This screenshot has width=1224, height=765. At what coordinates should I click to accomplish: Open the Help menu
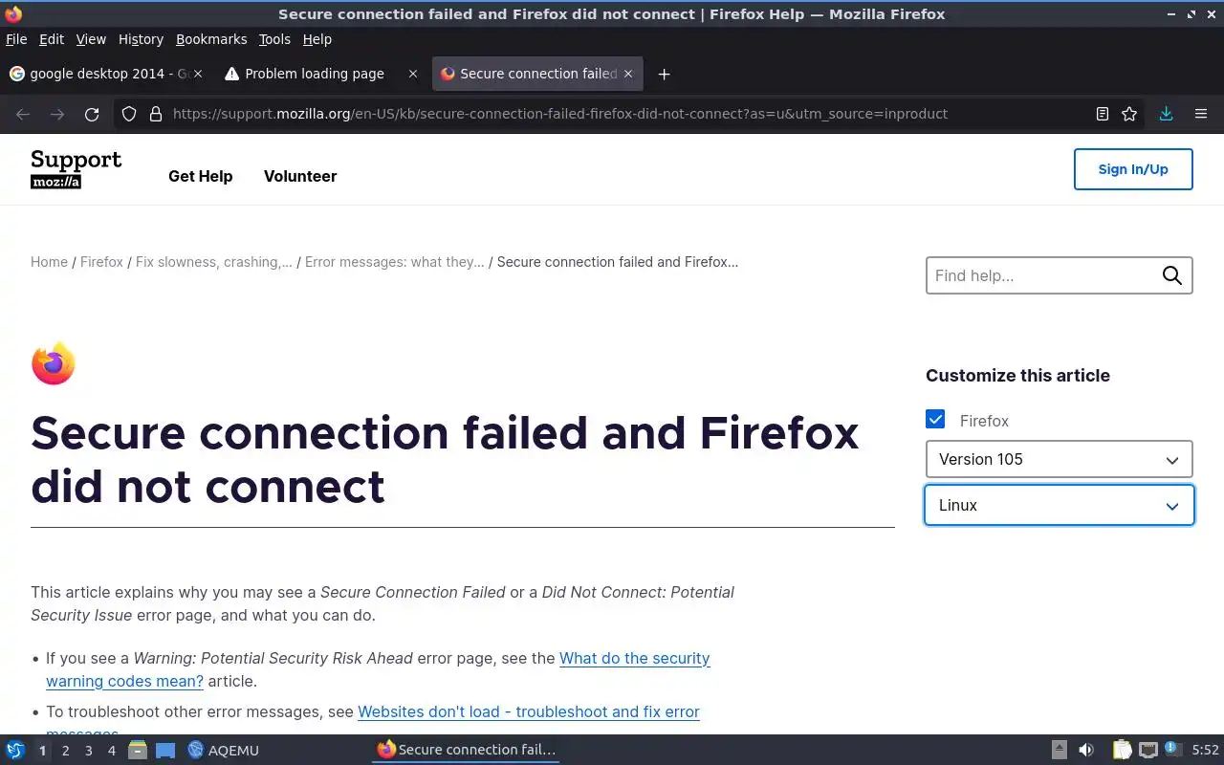point(317,39)
